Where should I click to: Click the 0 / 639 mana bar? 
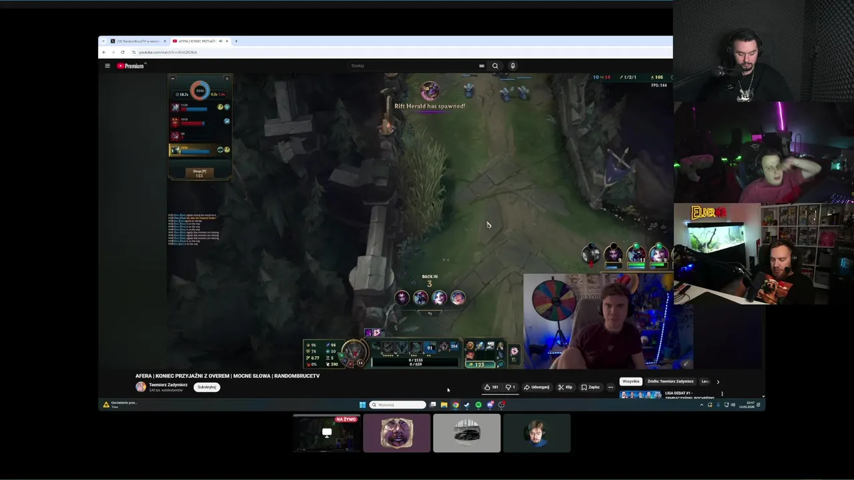click(x=415, y=365)
